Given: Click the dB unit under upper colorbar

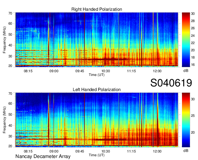Looking at the screenshot, I should (x=186, y=71).
